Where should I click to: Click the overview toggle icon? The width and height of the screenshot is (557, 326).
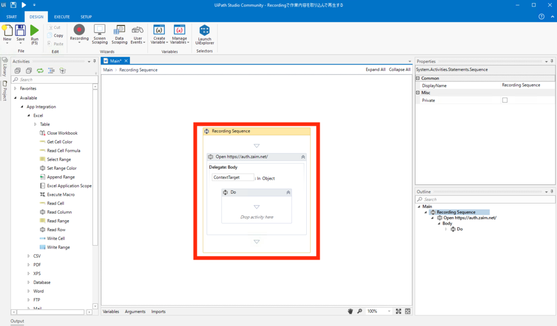point(408,311)
